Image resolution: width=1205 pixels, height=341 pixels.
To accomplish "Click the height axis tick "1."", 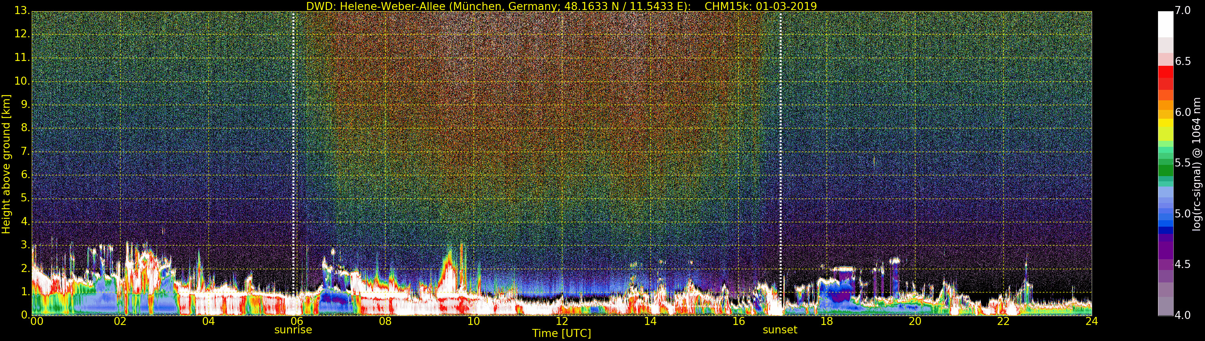I will coord(25,292).
